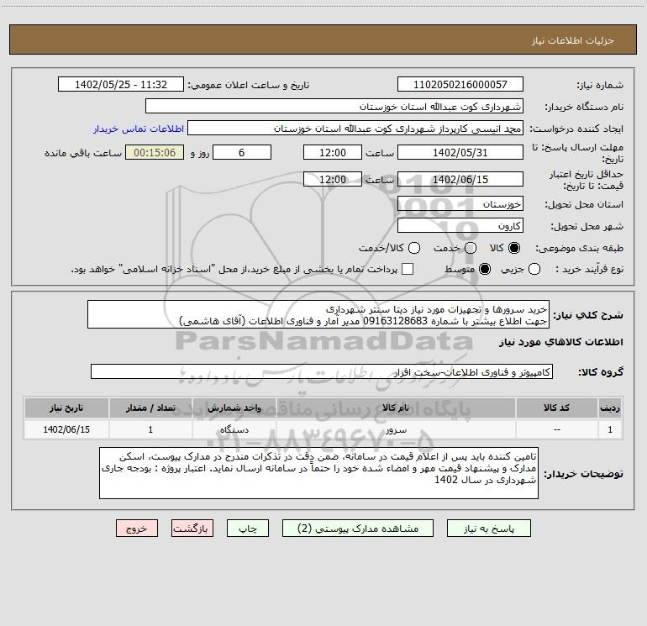The width and height of the screenshot is (647, 626).
Task: Click delivery city field کارون
Action: click(460, 225)
